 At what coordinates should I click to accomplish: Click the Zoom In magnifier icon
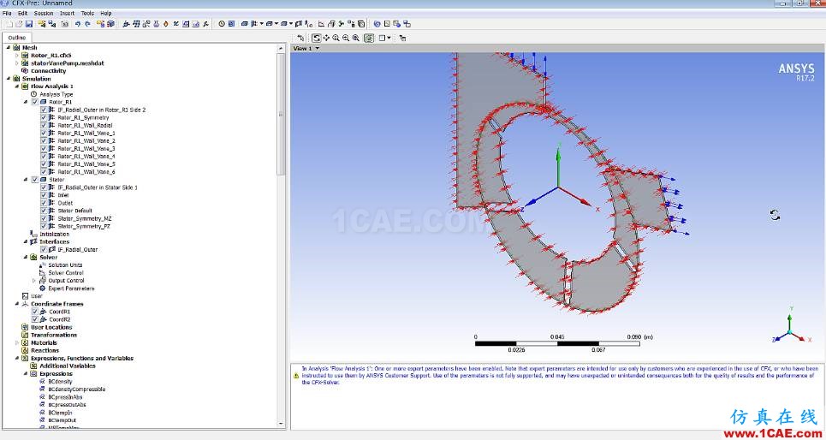pos(336,38)
